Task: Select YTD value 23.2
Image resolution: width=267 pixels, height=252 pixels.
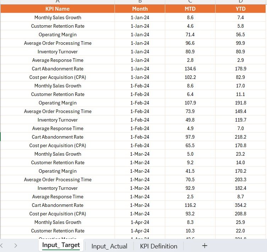Action: (240, 154)
